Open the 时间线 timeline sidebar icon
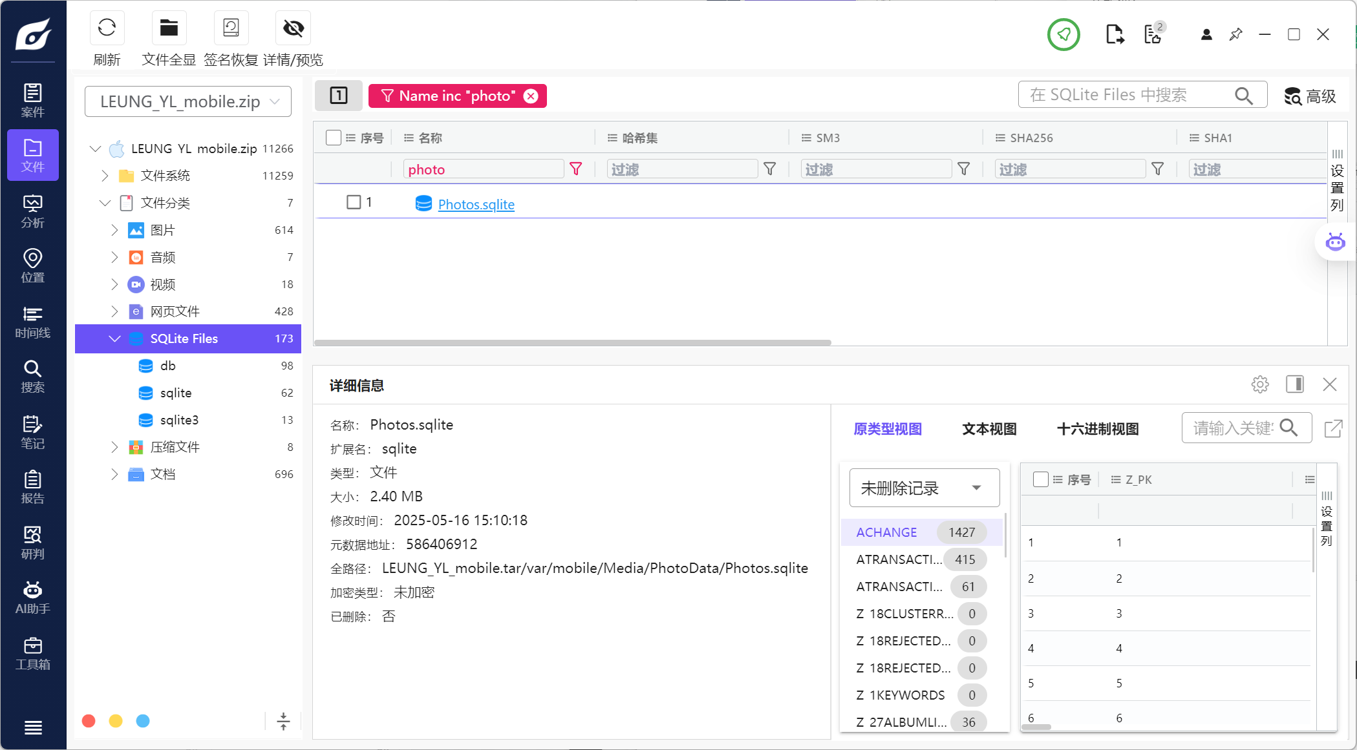Image resolution: width=1357 pixels, height=750 pixels. tap(32, 322)
